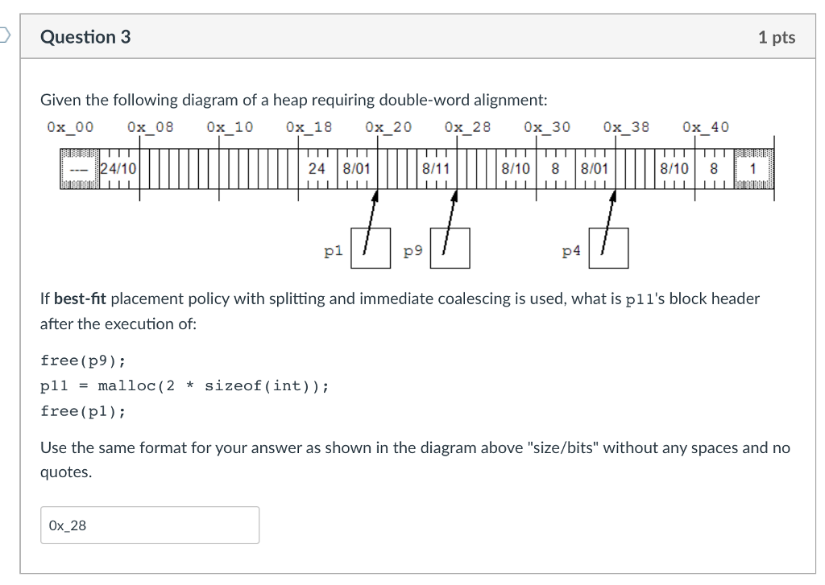Click the p9 pointer box
Viewport: 825px width, 585px height.
tap(450, 248)
